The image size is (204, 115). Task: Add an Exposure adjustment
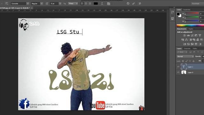point(196,35)
